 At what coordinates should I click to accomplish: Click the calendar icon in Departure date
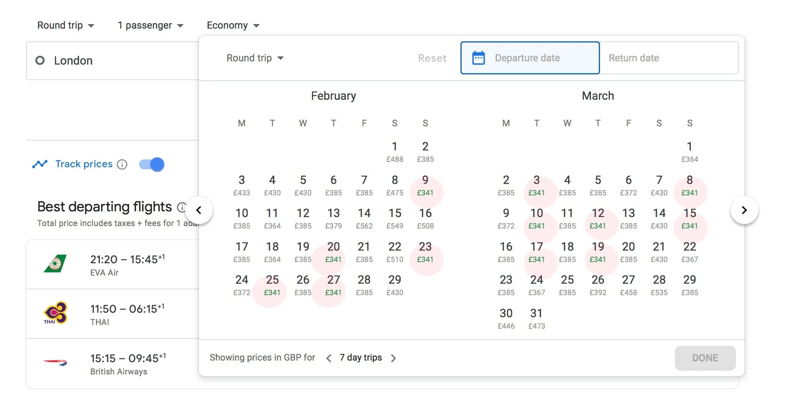(478, 58)
